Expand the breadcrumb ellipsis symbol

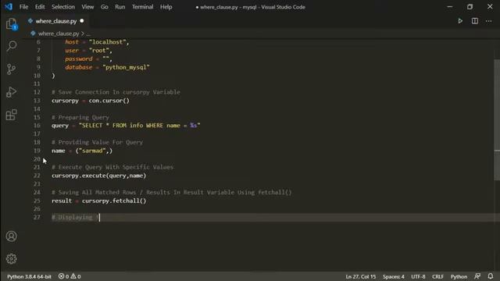click(x=88, y=34)
